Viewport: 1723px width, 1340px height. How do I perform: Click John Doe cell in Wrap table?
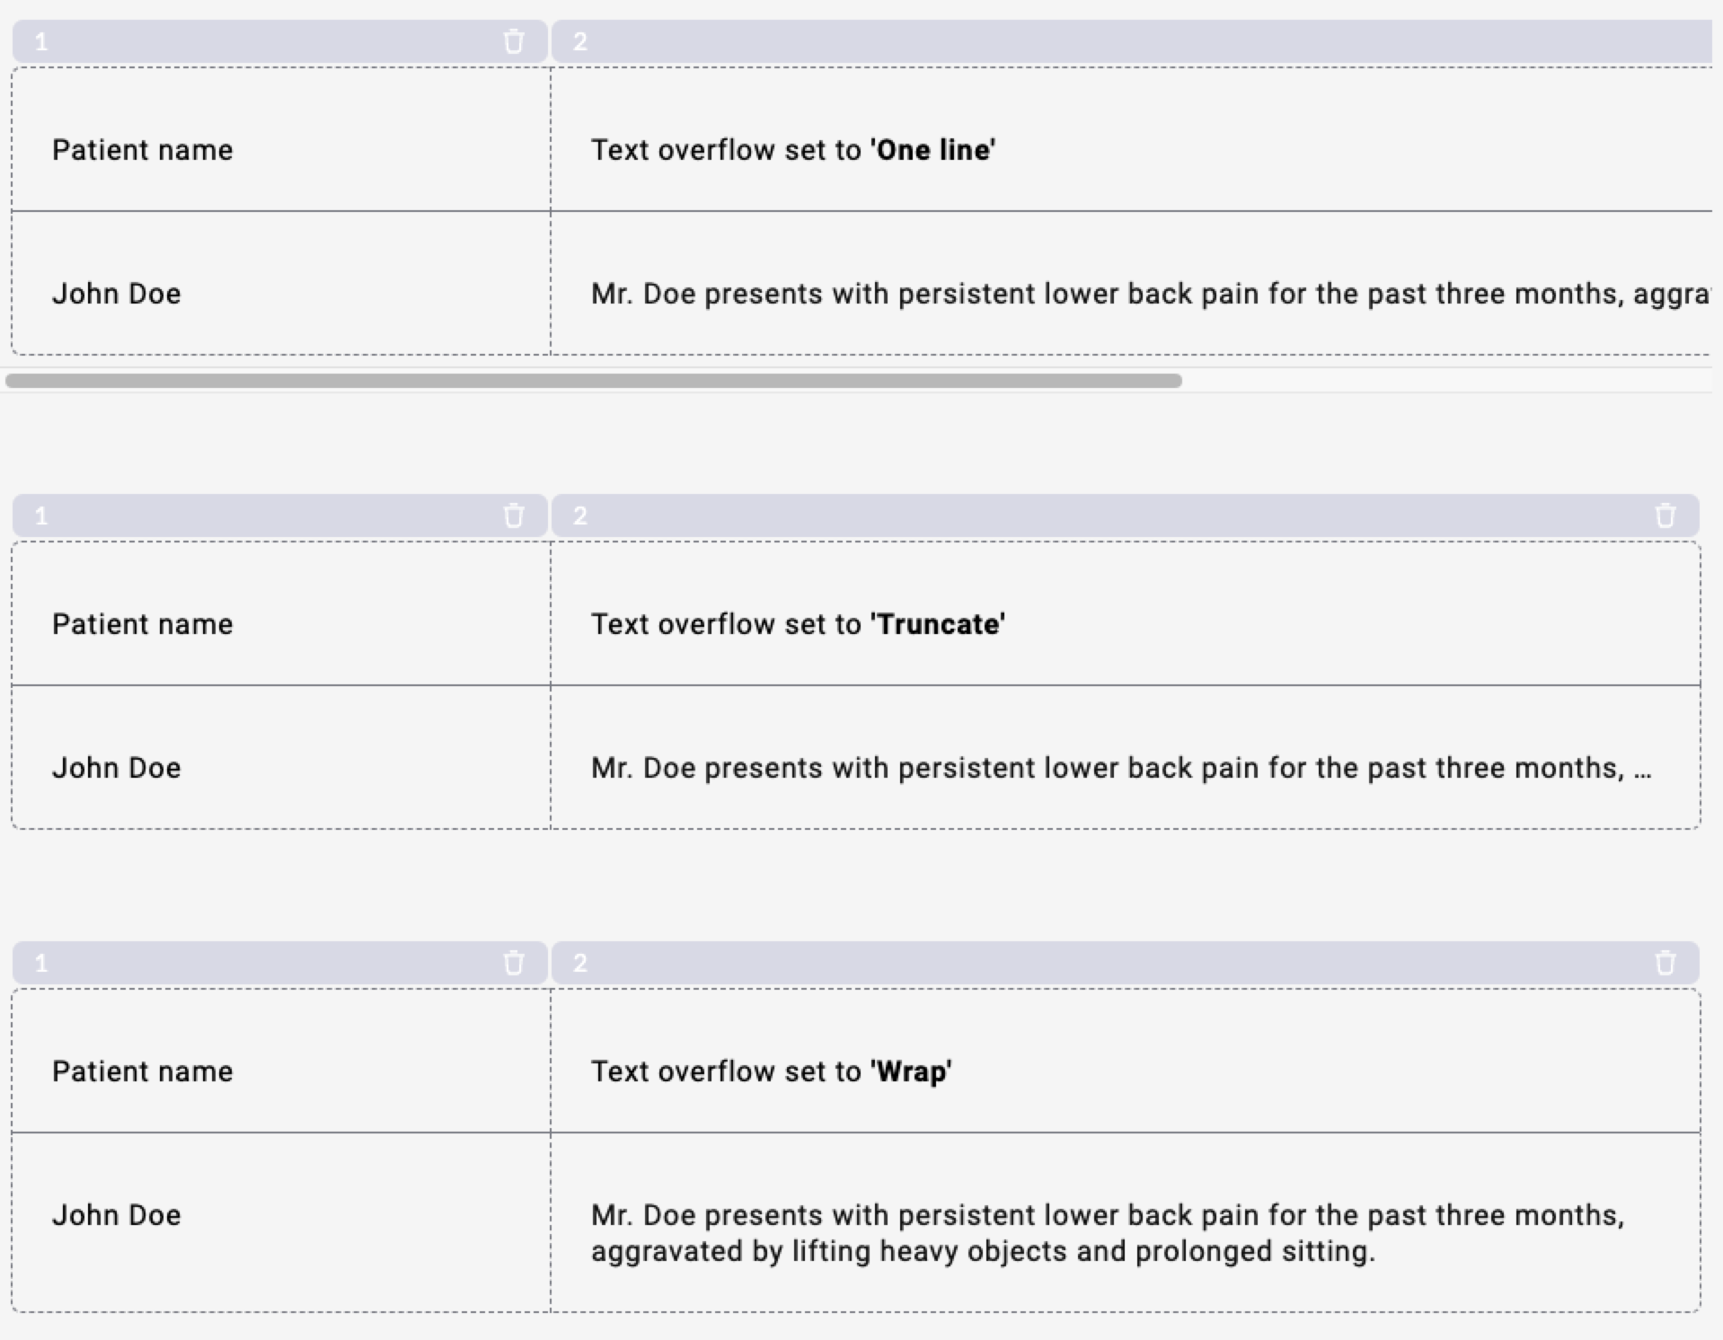(281, 1222)
